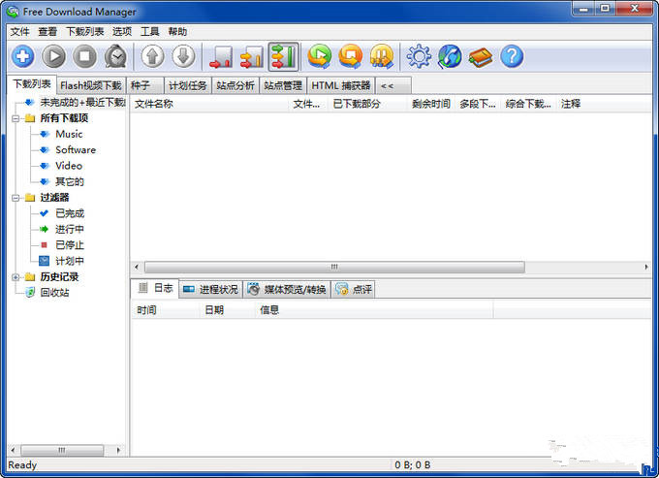659x478 pixels.
Task: Expand the 历史记录 folder
Action: tap(16, 277)
